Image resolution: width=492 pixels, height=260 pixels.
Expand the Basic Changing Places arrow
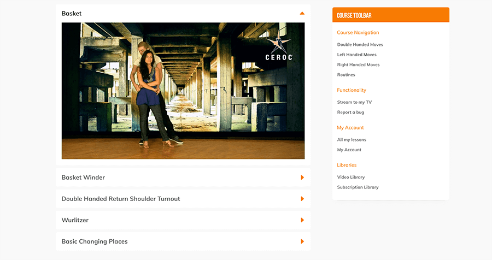tap(302, 241)
